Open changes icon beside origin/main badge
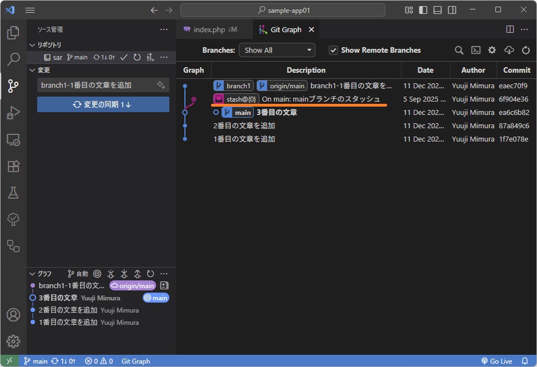This screenshot has height=367, width=537. 164,285
